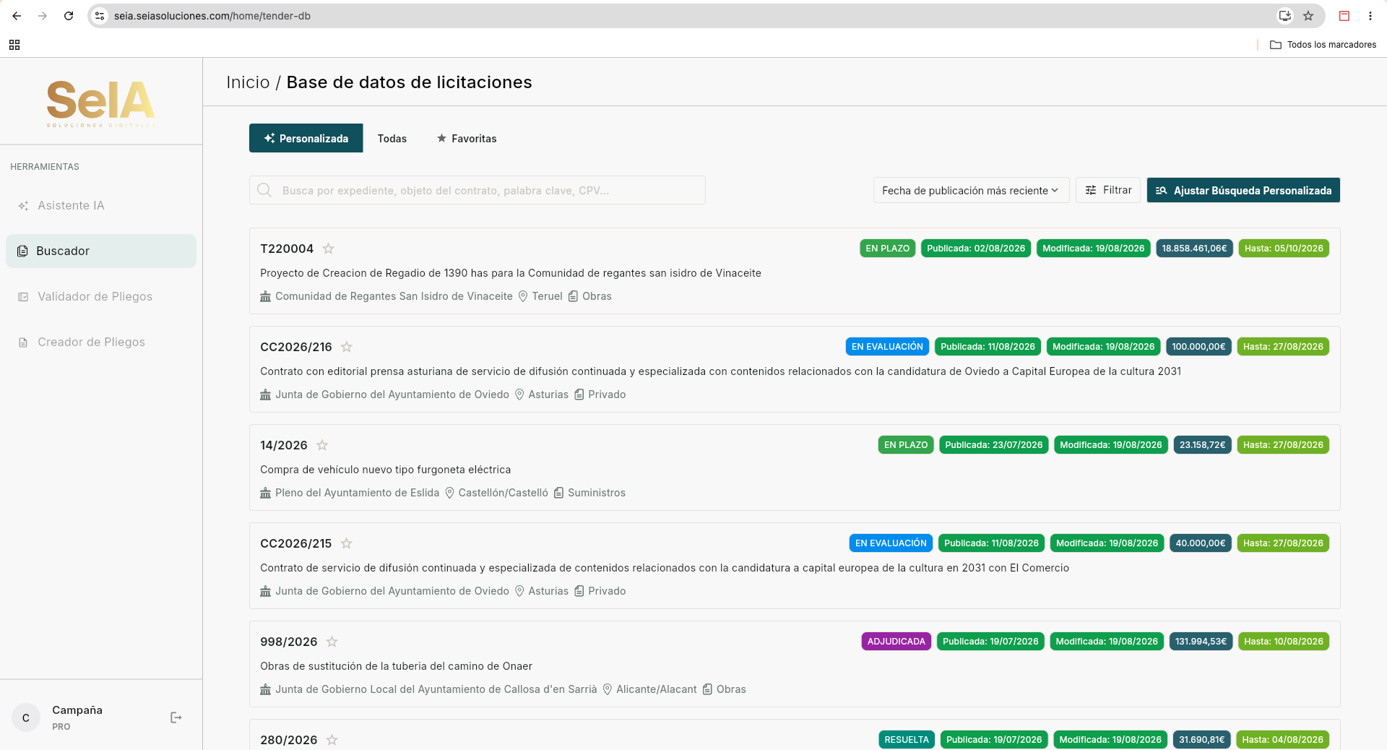This screenshot has height=750, width=1387.
Task: Click the Campaña user avatar
Action: pyautogui.click(x=26, y=717)
